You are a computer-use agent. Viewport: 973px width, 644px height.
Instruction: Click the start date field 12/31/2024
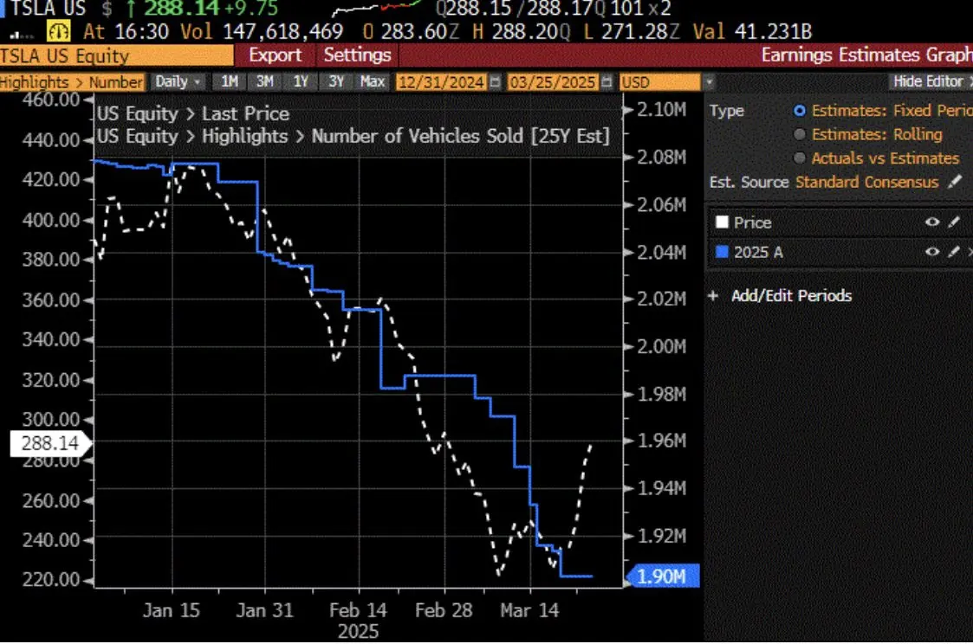coord(441,82)
